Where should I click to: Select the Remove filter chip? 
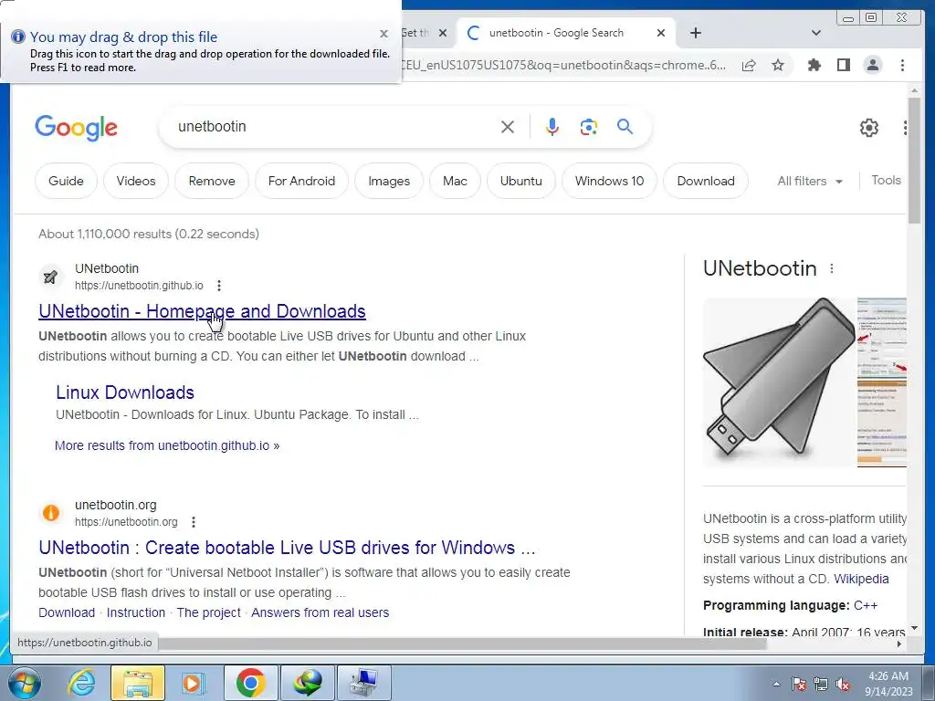[212, 182]
